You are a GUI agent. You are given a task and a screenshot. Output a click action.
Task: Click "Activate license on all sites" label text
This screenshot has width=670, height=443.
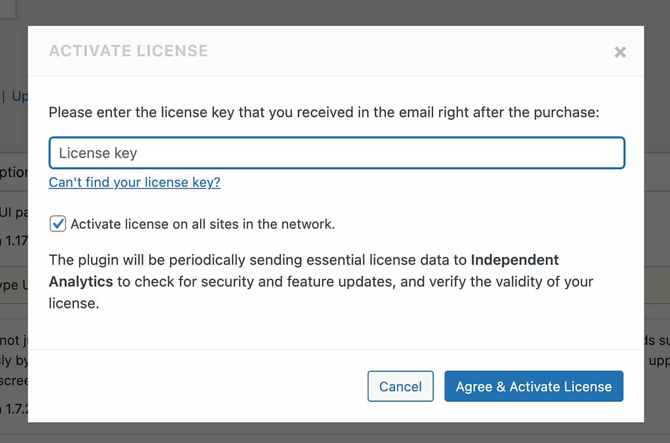203,224
